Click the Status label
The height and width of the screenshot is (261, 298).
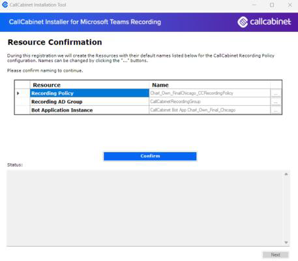tap(15, 165)
